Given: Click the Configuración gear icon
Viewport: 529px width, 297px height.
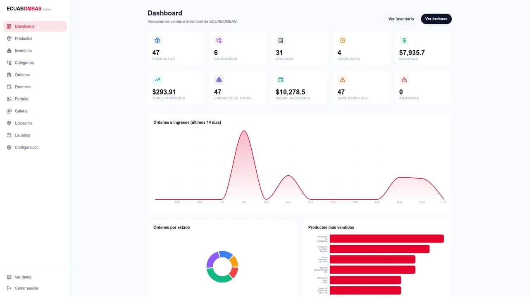Looking at the screenshot, I should point(9,147).
